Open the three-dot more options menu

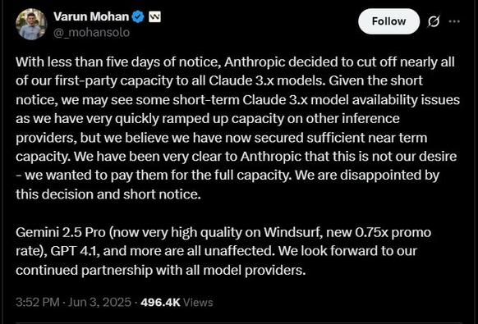(x=454, y=21)
